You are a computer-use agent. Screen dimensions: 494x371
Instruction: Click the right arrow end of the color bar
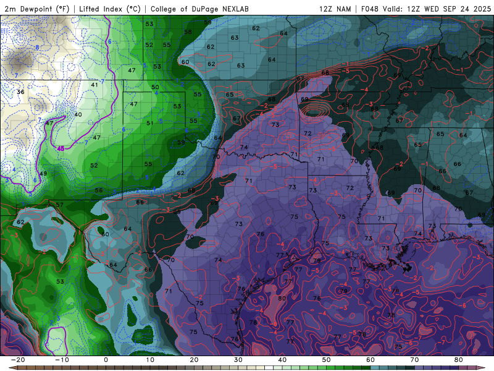click(x=482, y=367)
